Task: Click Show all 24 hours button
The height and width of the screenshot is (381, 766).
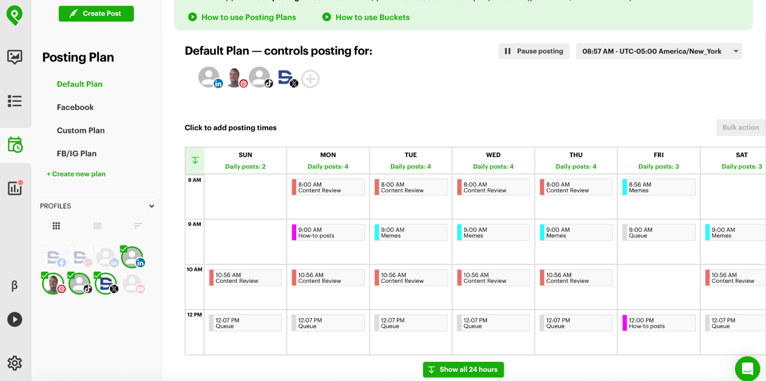Action: tap(463, 370)
